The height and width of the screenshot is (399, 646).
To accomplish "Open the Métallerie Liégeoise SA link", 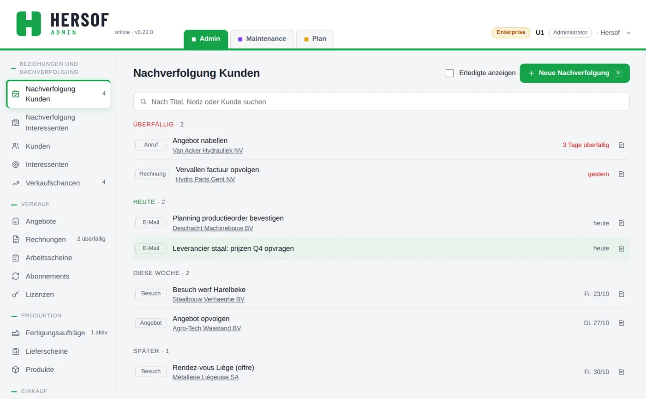I will (x=206, y=377).
